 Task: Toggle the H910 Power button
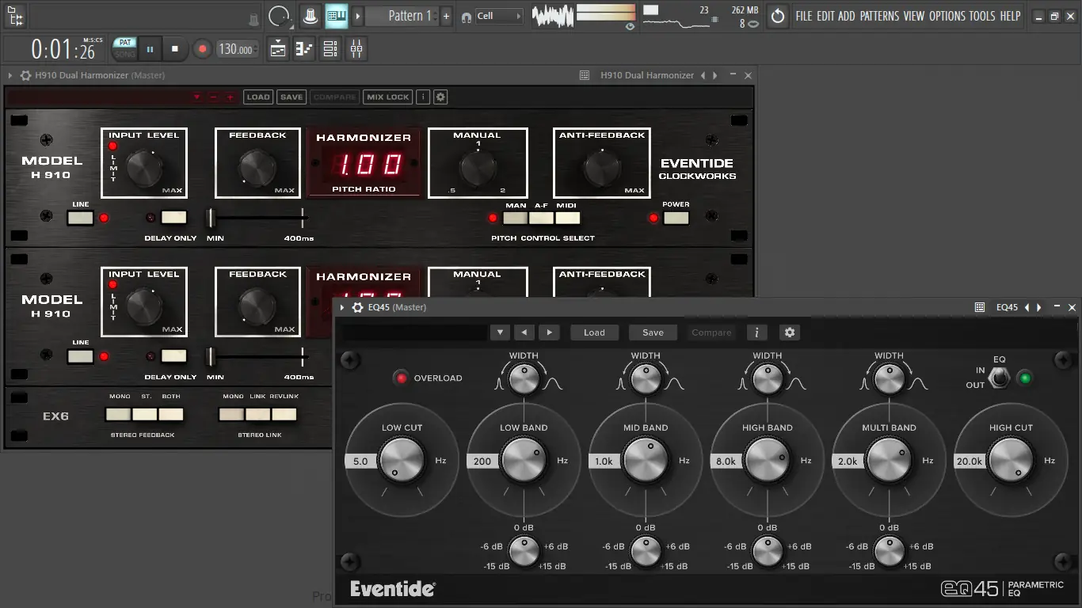point(676,218)
